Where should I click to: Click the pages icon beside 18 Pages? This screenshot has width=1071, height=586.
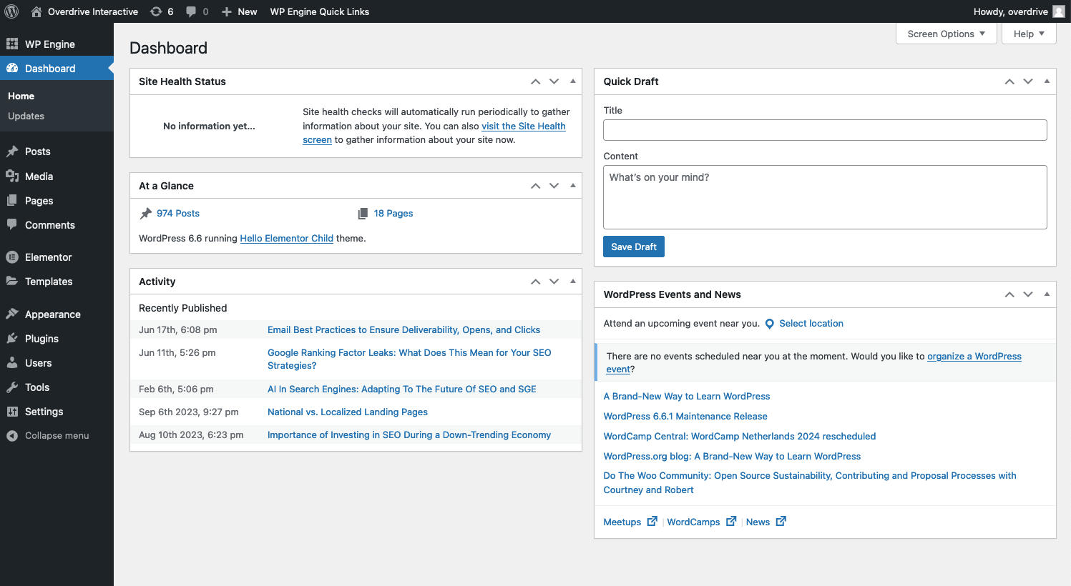[x=363, y=214]
